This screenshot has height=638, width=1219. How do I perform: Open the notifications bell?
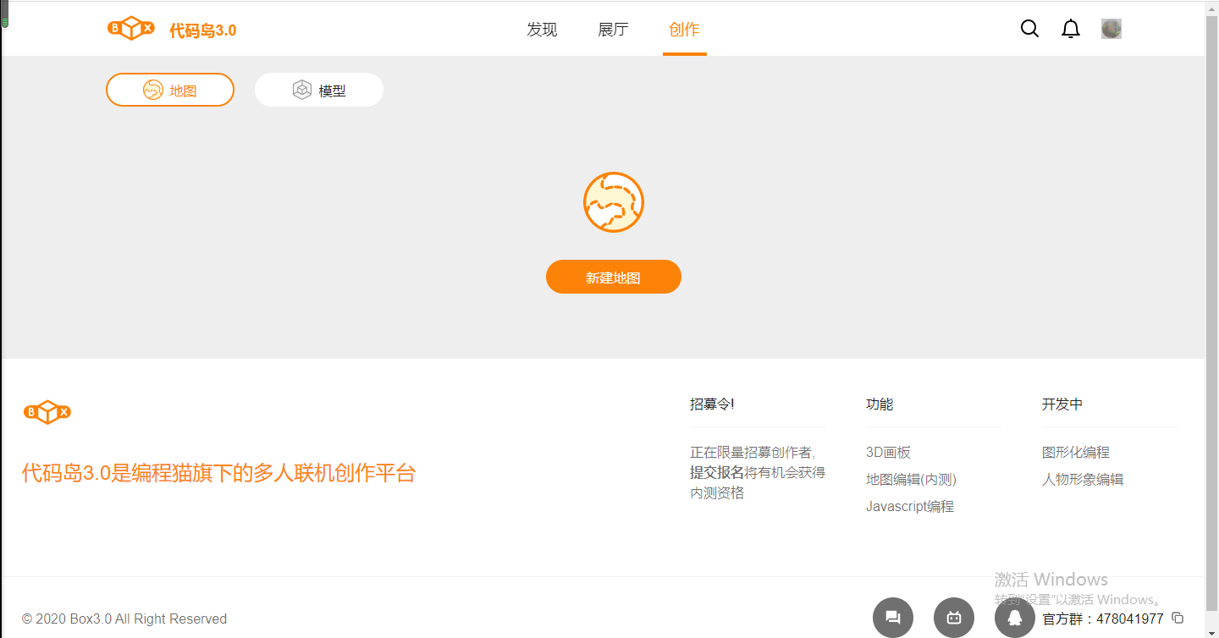(1071, 29)
